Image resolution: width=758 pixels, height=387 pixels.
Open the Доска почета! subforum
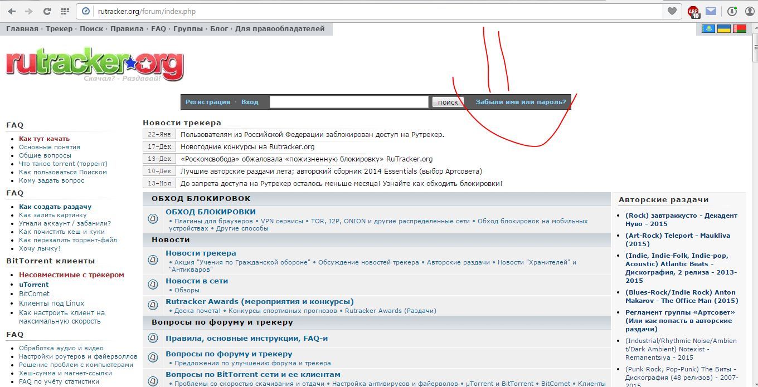(197, 311)
